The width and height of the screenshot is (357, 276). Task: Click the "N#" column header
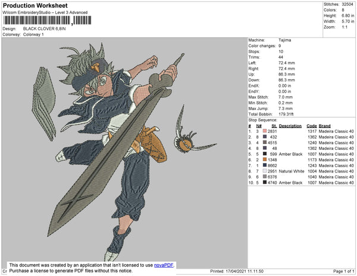pyautogui.click(x=259, y=126)
